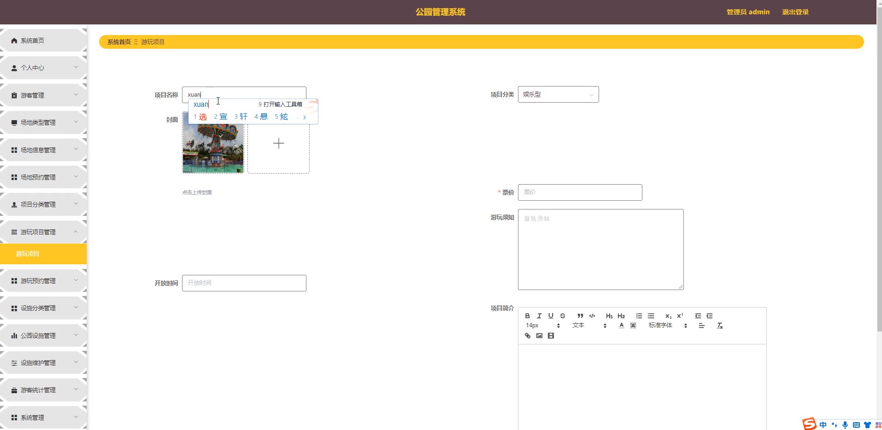
Task: Apply Heading 1 style in the editor
Action: coord(609,316)
